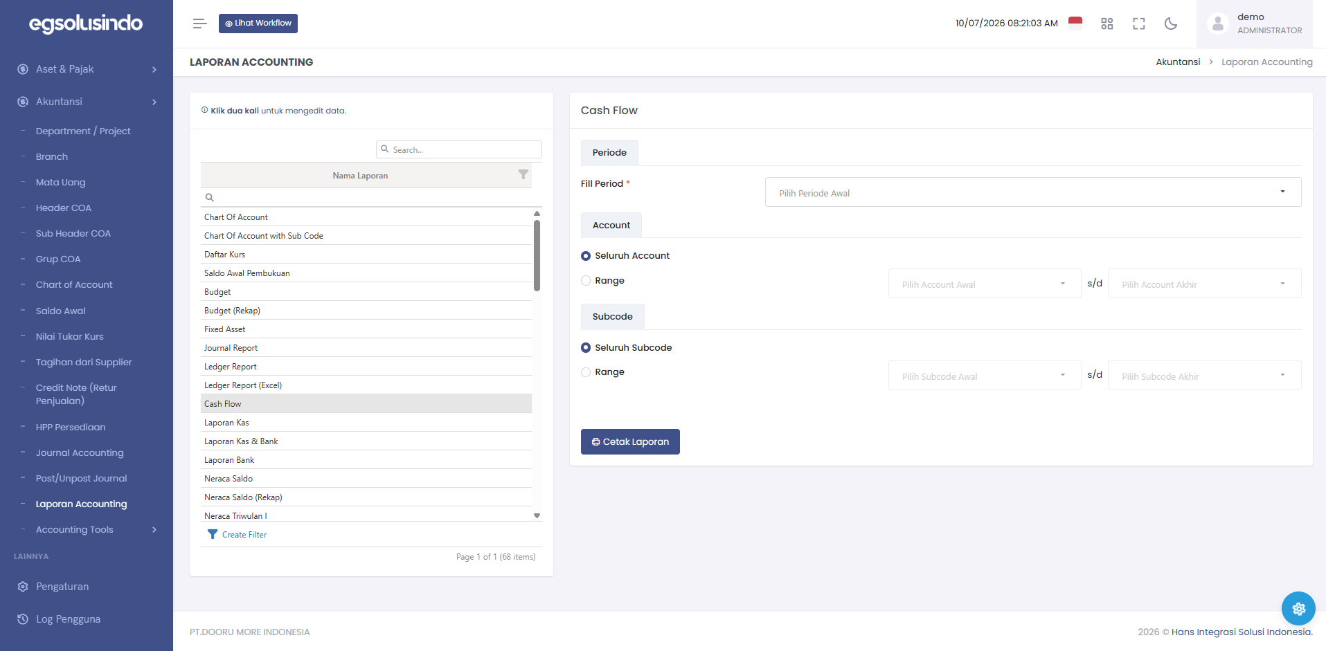Click the Aset & Pajak sidebar icon
The height and width of the screenshot is (651, 1326).
[x=23, y=69]
